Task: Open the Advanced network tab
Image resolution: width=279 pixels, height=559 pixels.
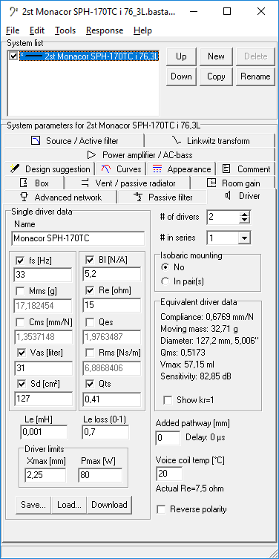Action: 61,197
